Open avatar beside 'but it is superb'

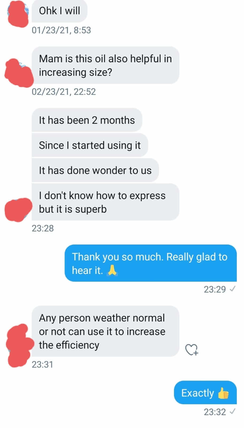[18, 209]
